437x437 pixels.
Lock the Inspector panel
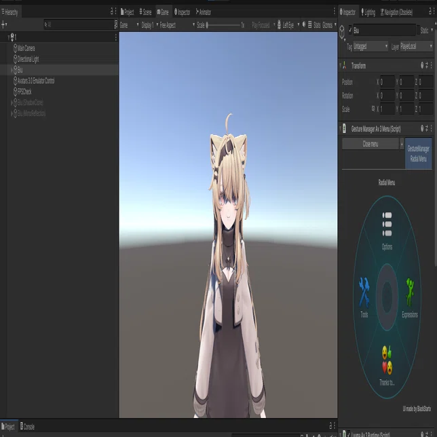(x=430, y=12)
